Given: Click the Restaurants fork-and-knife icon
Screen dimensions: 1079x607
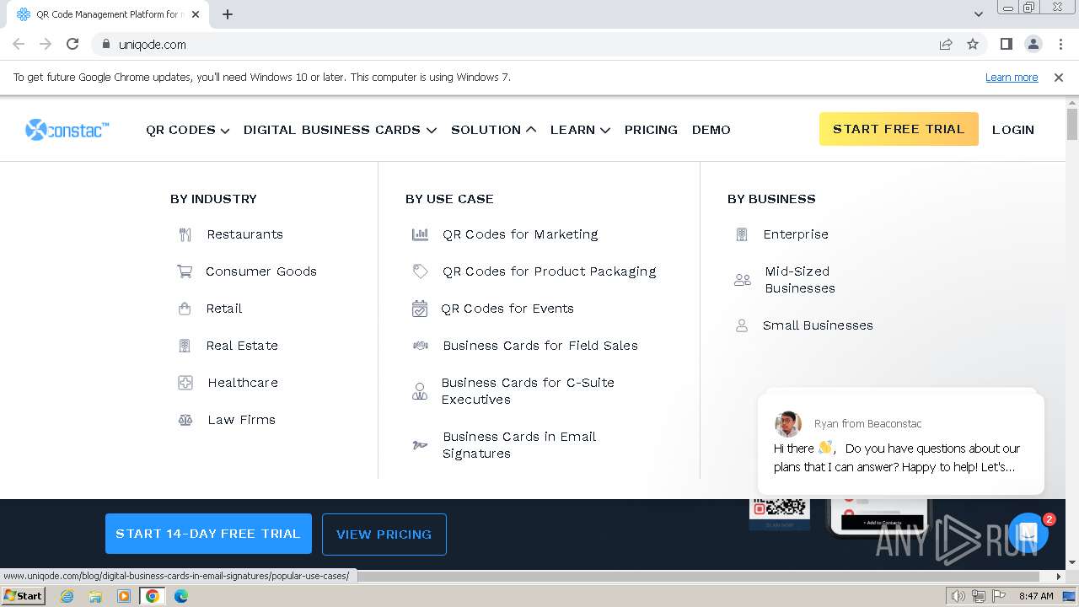Looking at the screenshot, I should click(x=185, y=234).
